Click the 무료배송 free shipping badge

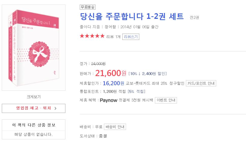87,7
